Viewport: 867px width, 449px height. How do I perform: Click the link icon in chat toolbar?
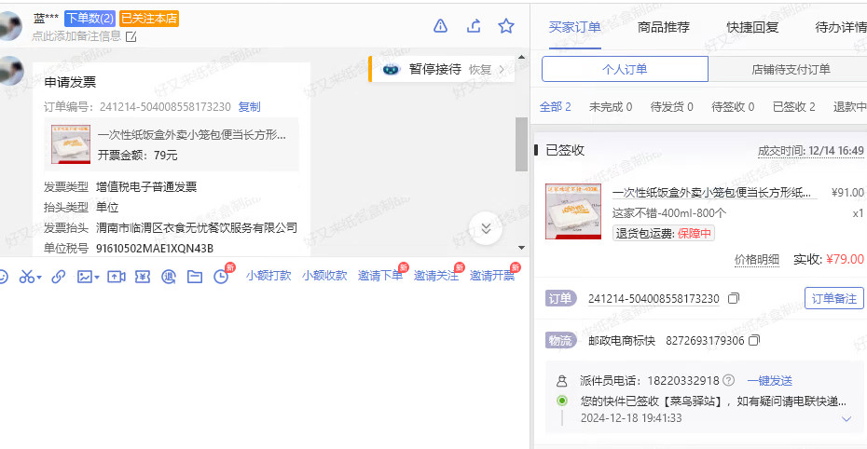point(58,277)
